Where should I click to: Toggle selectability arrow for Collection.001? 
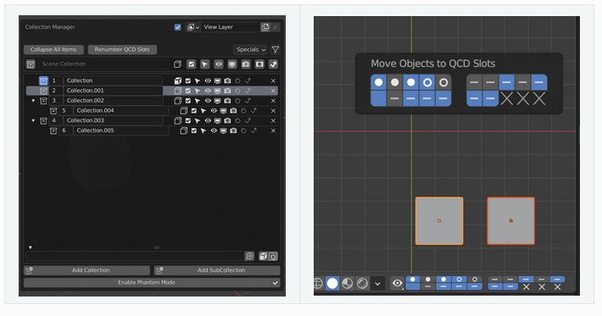tap(198, 91)
